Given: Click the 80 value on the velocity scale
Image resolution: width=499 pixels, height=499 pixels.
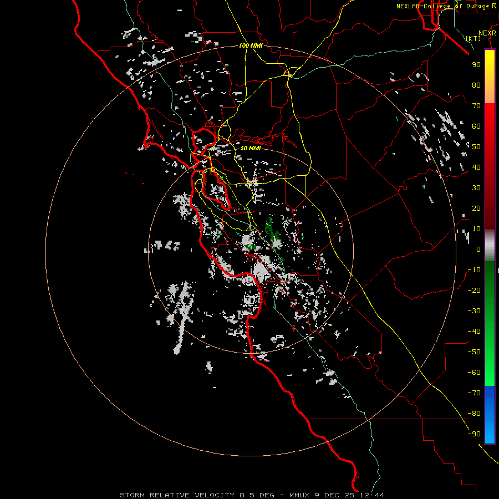Looking at the screenshot, I should click(x=476, y=85).
